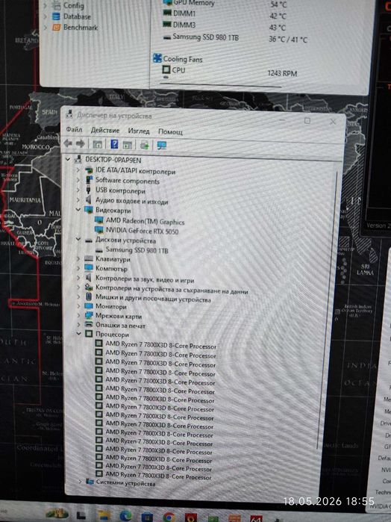Click the blue Help question-mark toolbar icon
Screen dimensions: 391x522
[114, 144]
